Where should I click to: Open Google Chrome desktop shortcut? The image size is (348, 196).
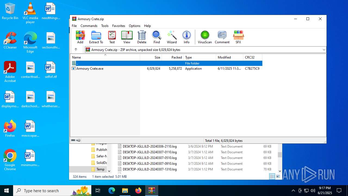10,160
